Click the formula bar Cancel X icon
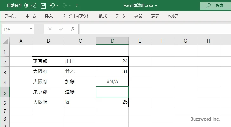The width and height of the screenshot is (231, 127). 50,29
